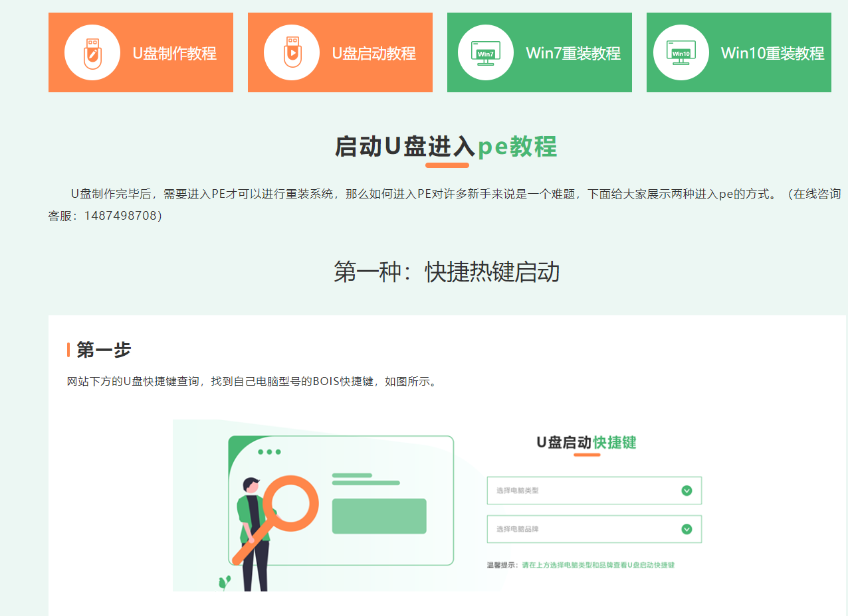Click the U盘启动教程 play-USB icon
The image size is (848, 616).
(x=291, y=52)
